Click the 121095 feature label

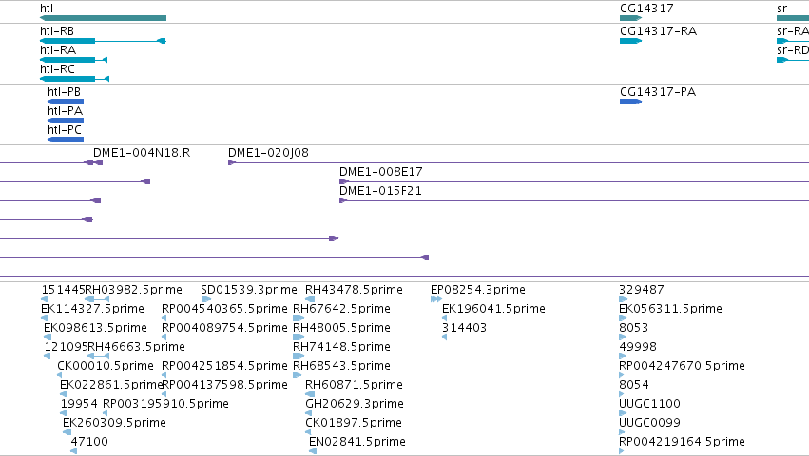(66, 347)
